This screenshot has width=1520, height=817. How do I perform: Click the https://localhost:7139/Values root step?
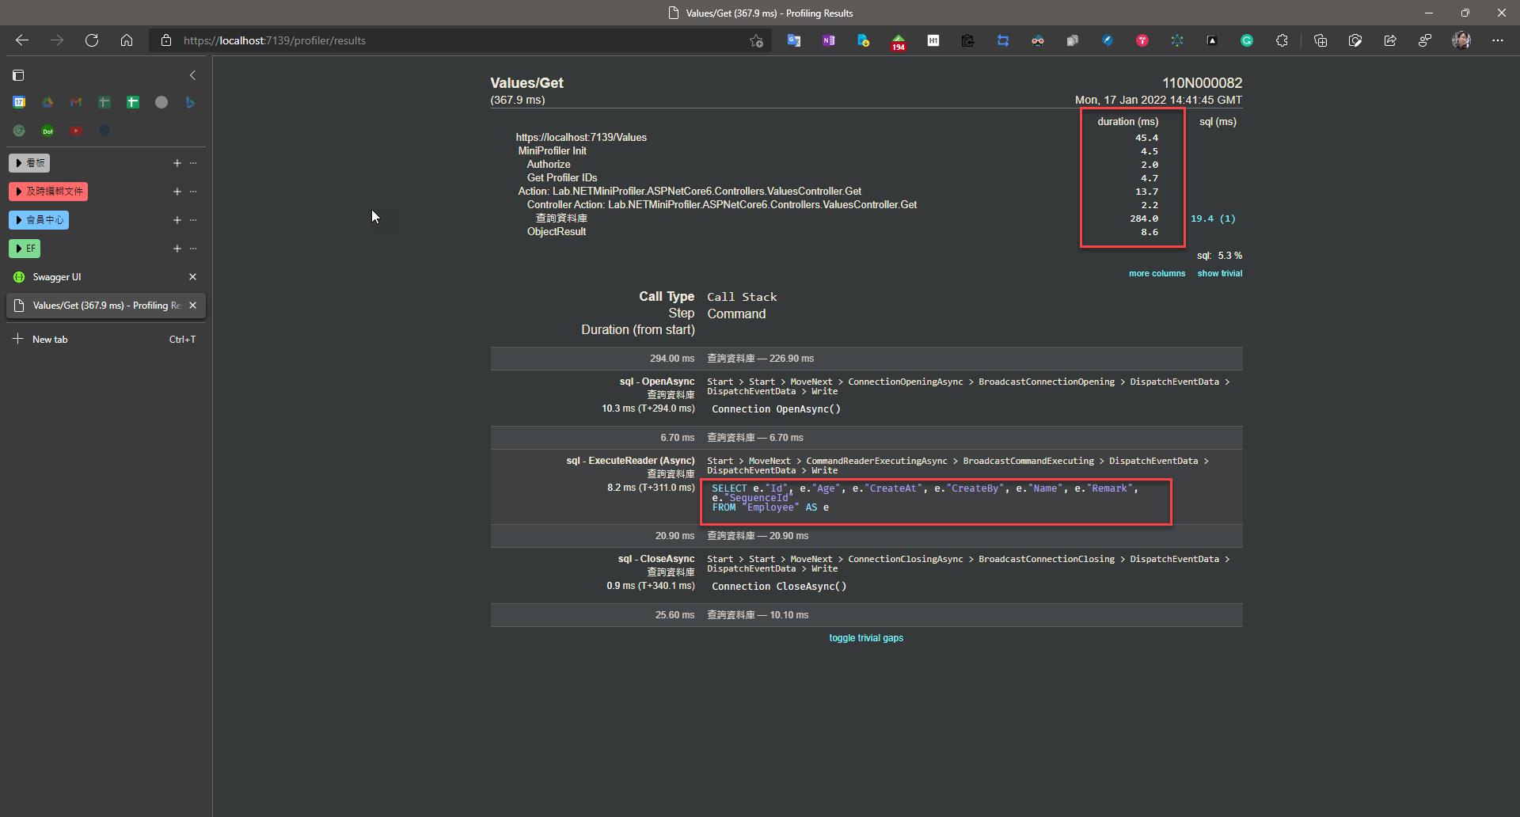coord(581,138)
